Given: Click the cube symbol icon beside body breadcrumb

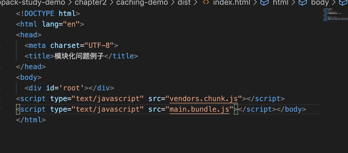Looking at the screenshot, I should 303,3.
